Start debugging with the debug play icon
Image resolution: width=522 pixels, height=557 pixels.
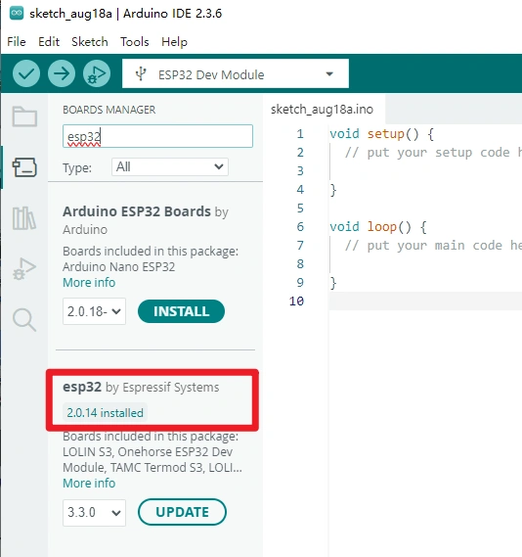97,73
